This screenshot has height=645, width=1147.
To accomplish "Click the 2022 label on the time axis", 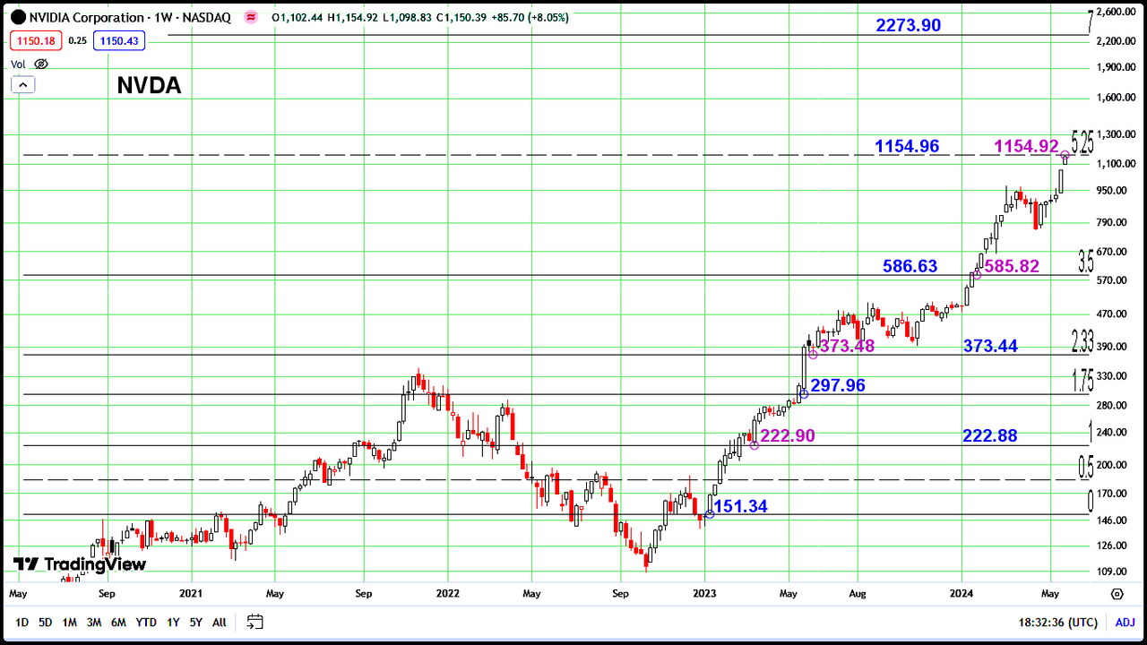I will (447, 593).
